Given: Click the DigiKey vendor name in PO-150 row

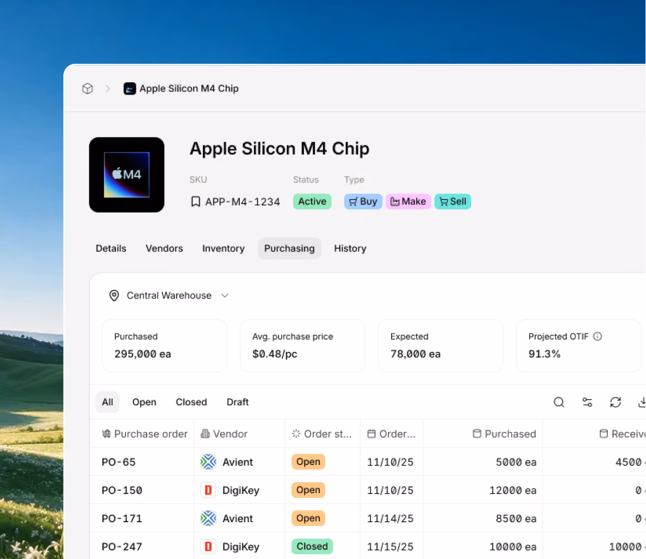Looking at the screenshot, I should tap(241, 490).
